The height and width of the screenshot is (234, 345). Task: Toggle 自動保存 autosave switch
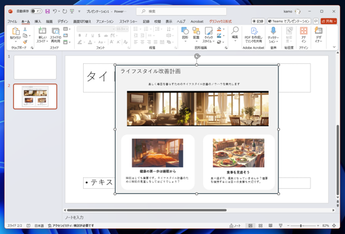(36, 11)
